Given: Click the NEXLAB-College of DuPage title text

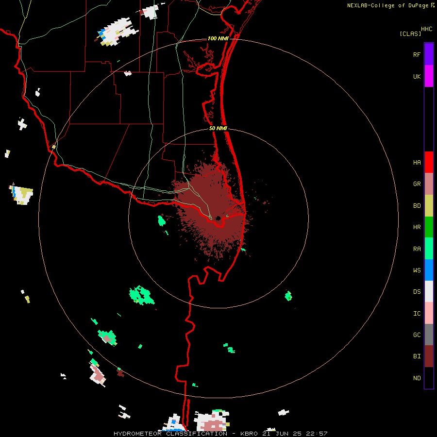Looking at the screenshot, I should 387,5.
